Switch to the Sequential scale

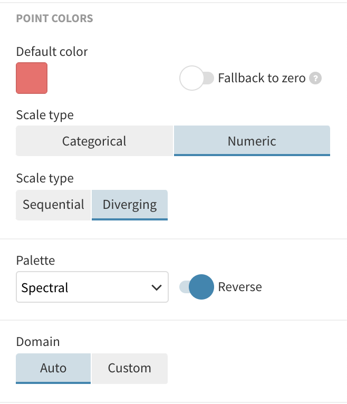click(53, 205)
